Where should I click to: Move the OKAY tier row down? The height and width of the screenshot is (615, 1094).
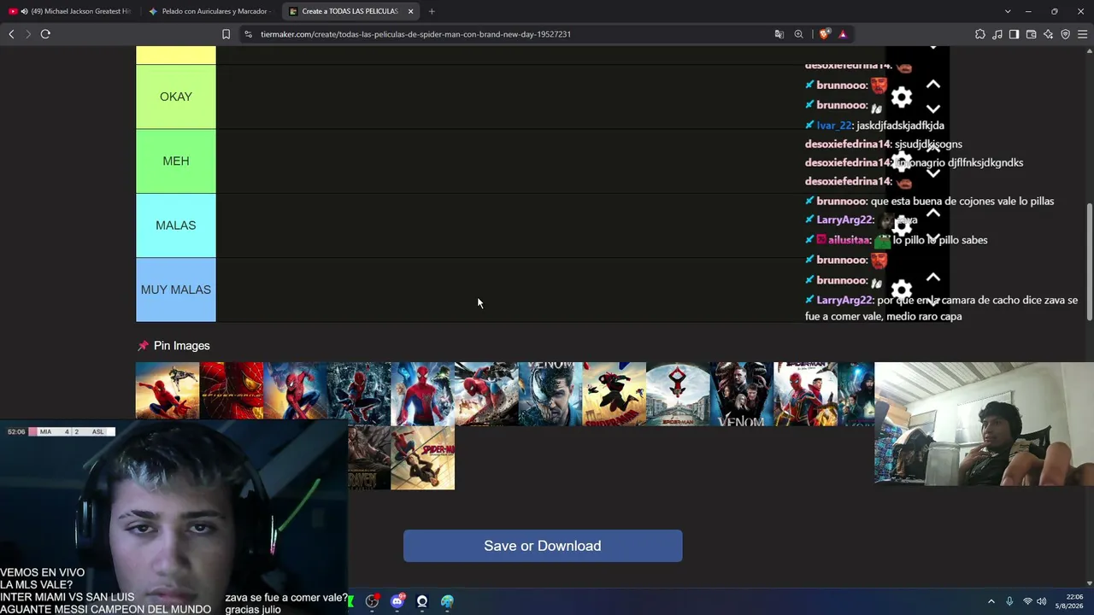pos(933,109)
